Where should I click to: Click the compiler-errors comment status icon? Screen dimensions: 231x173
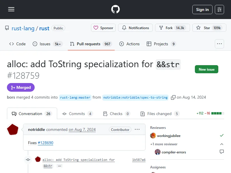coord(222,152)
